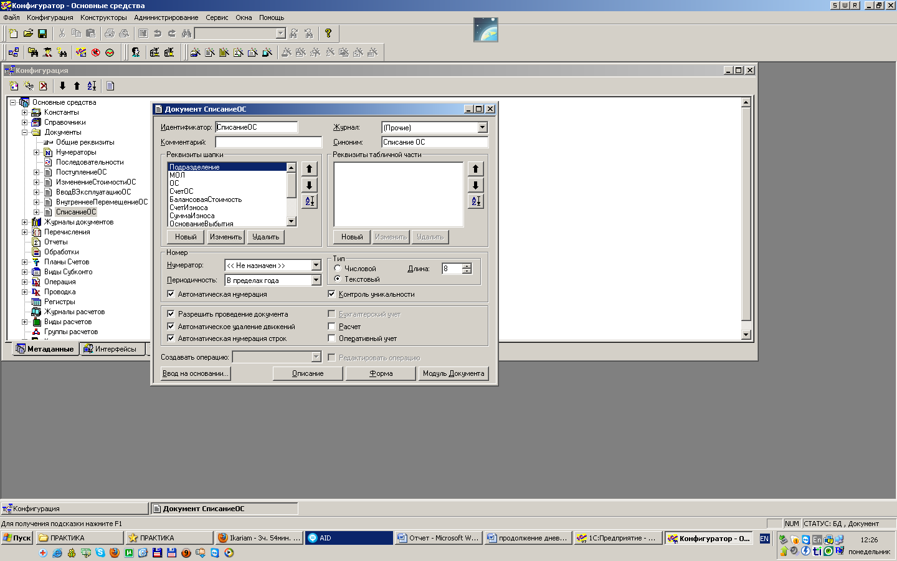Open the Нумератор dropdown
Viewport: 897px width, 561px height.
click(316, 266)
